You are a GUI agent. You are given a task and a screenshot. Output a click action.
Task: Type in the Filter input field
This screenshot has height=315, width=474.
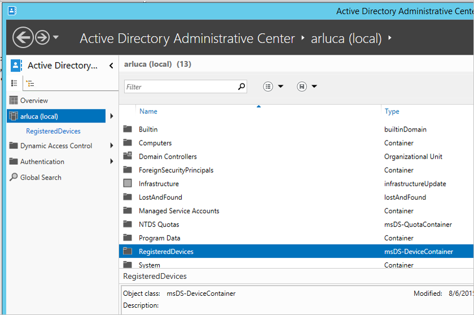pos(181,87)
